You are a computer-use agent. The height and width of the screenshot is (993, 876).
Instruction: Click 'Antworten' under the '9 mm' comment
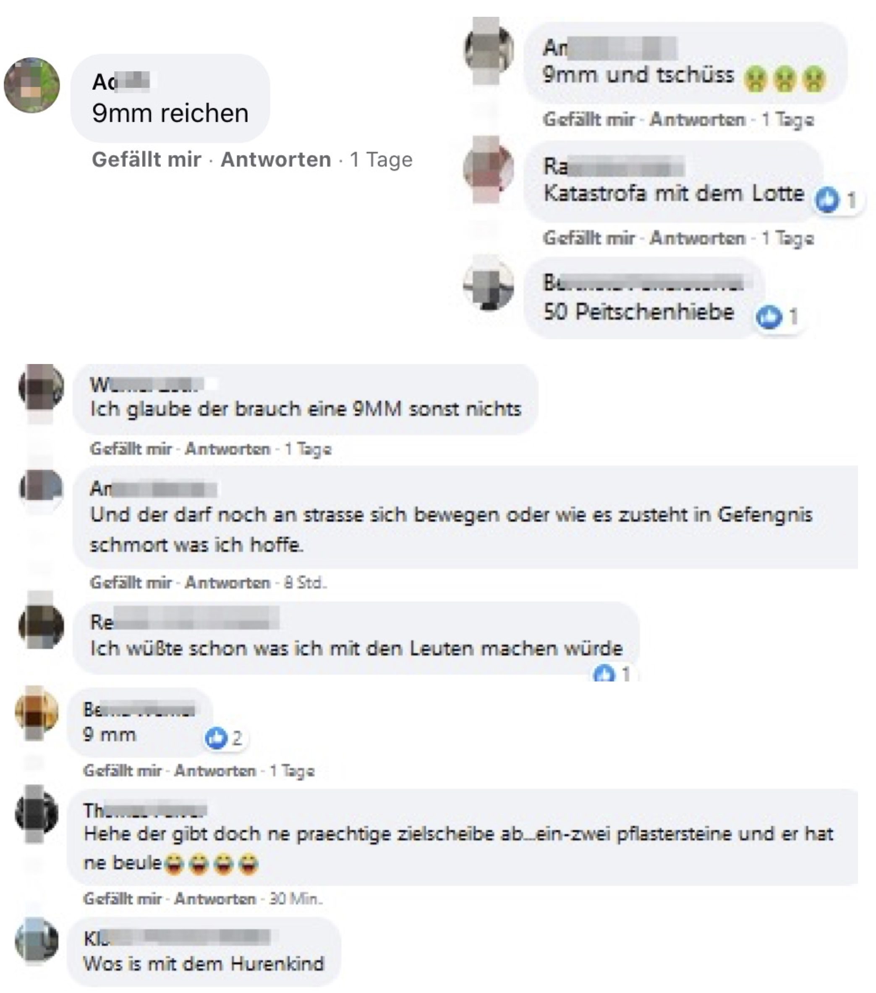(215, 770)
